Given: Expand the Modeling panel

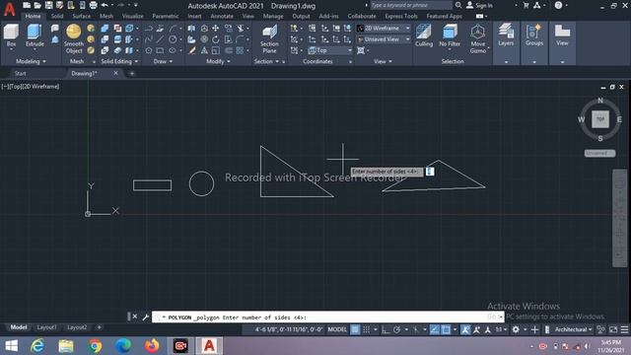Looking at the screenshot, I should [x=31, y=61].
